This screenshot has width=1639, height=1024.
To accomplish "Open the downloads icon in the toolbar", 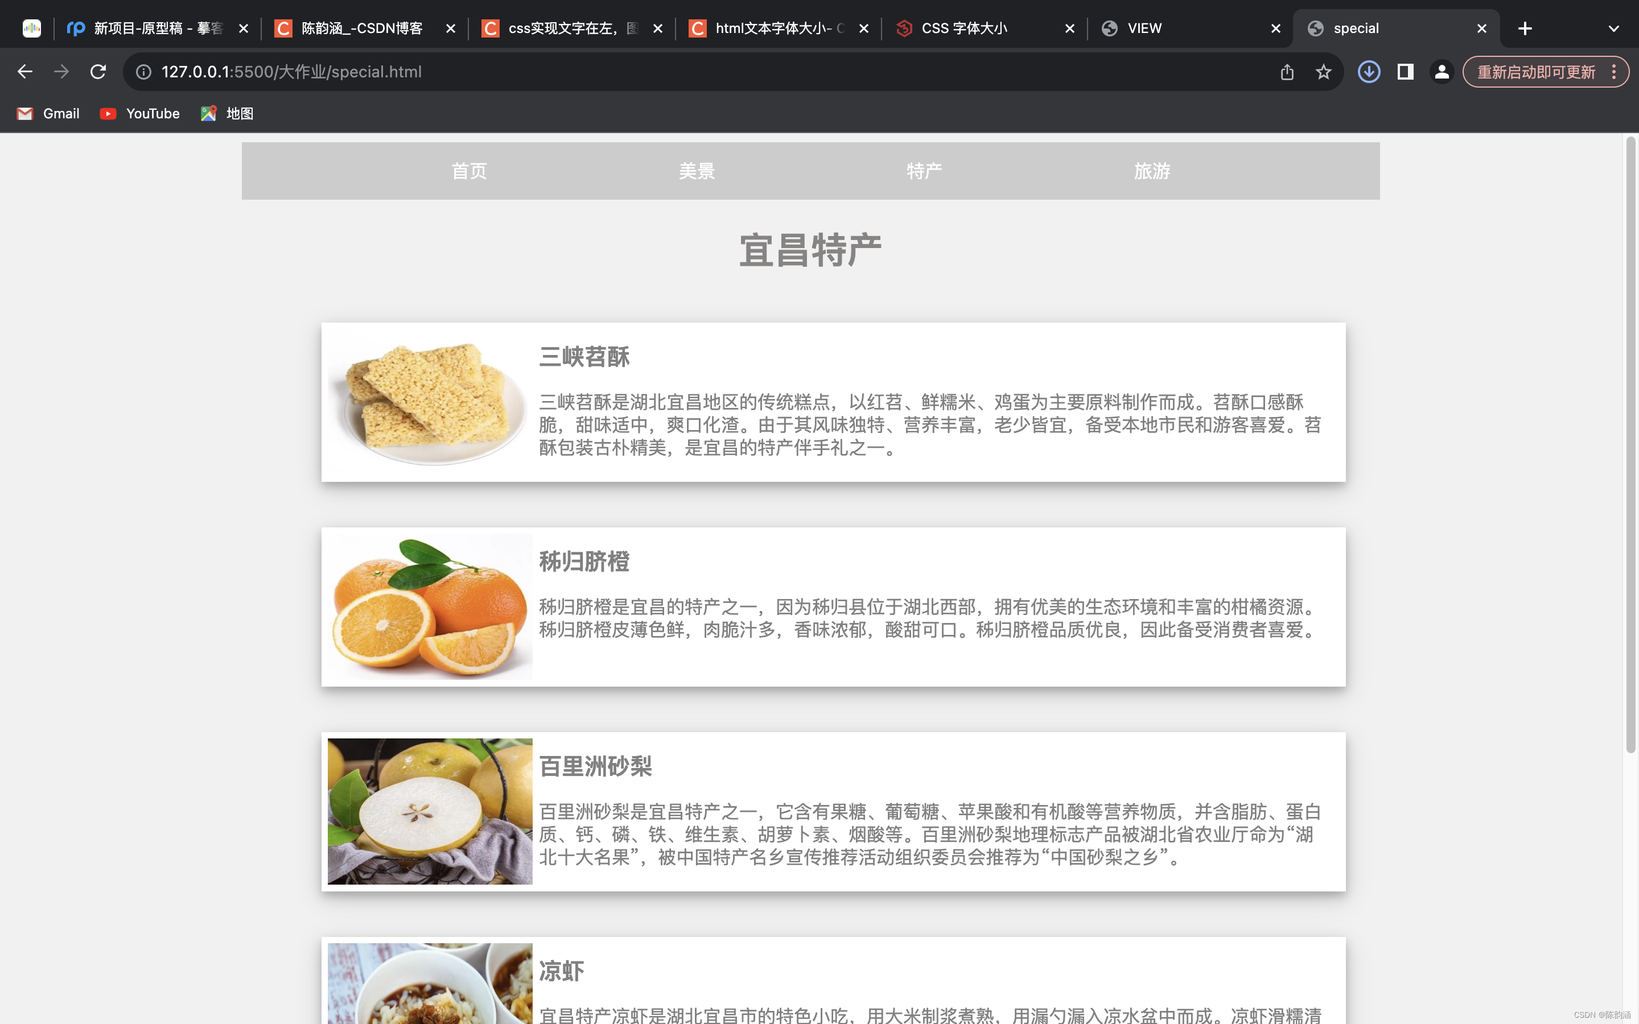I will tap(1369, 72).
